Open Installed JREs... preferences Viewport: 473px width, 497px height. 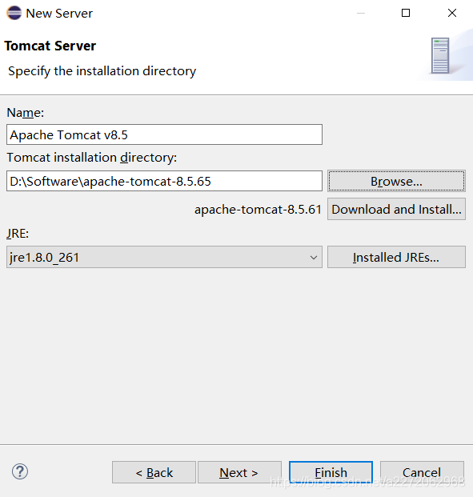click(396, 257)
